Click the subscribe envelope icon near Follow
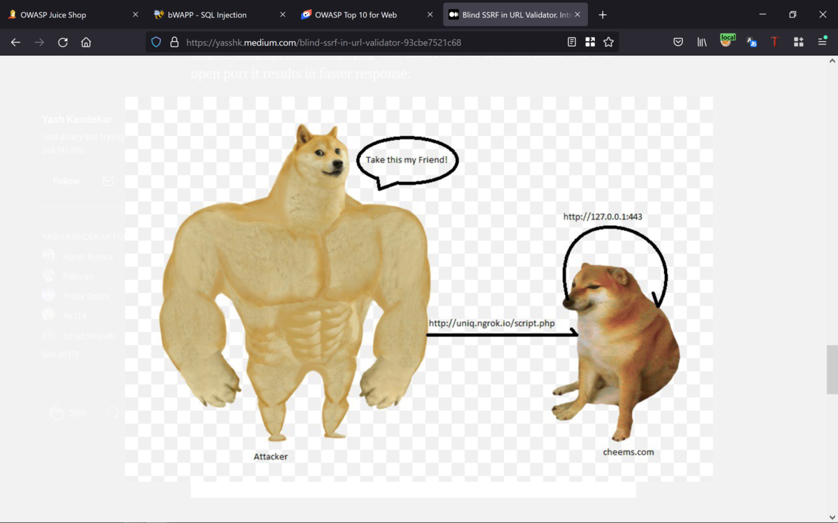Screen dimensions: 838x523 [108, 181]
